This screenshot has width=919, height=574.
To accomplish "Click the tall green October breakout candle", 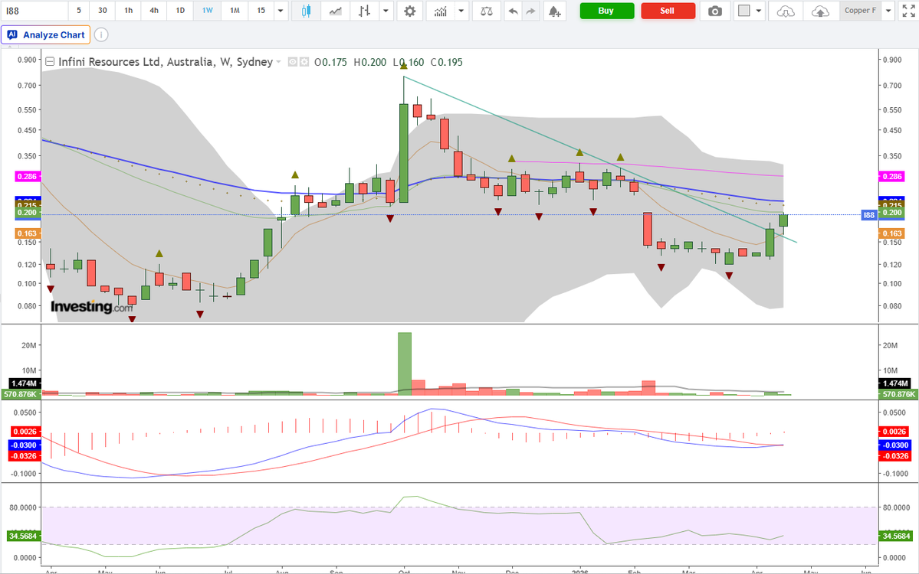I will point(404,153).
